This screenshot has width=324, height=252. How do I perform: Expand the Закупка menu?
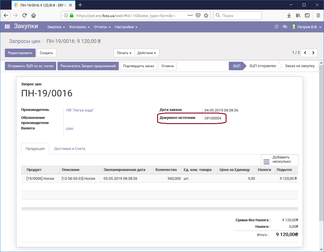tap(56, 27)
